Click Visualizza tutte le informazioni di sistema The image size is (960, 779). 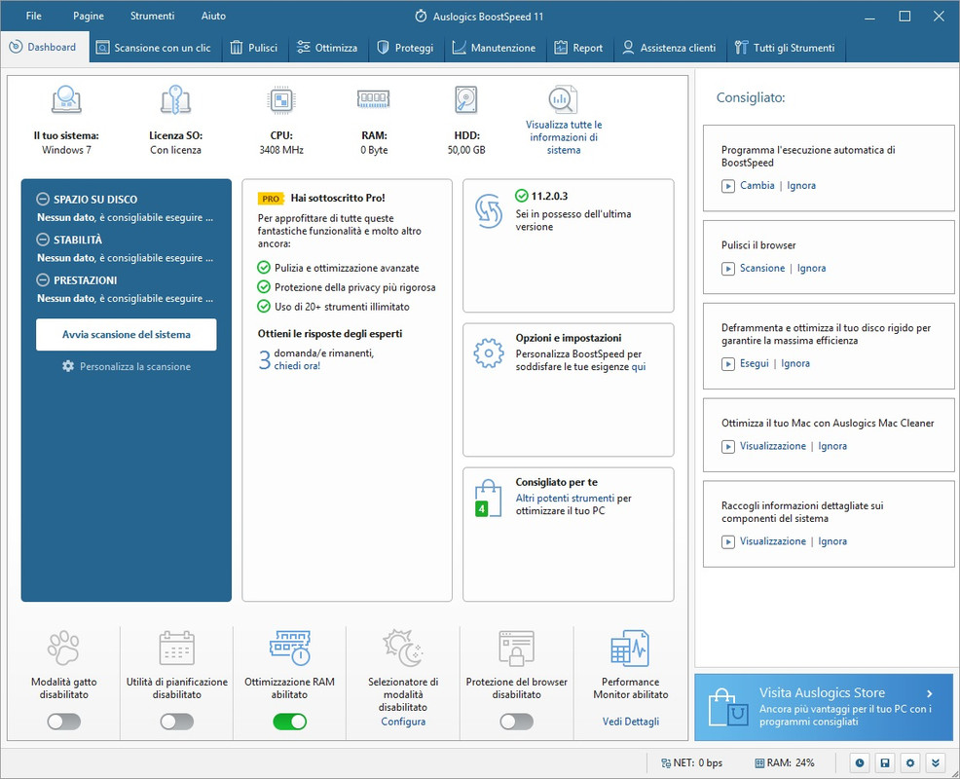(564, 137)
